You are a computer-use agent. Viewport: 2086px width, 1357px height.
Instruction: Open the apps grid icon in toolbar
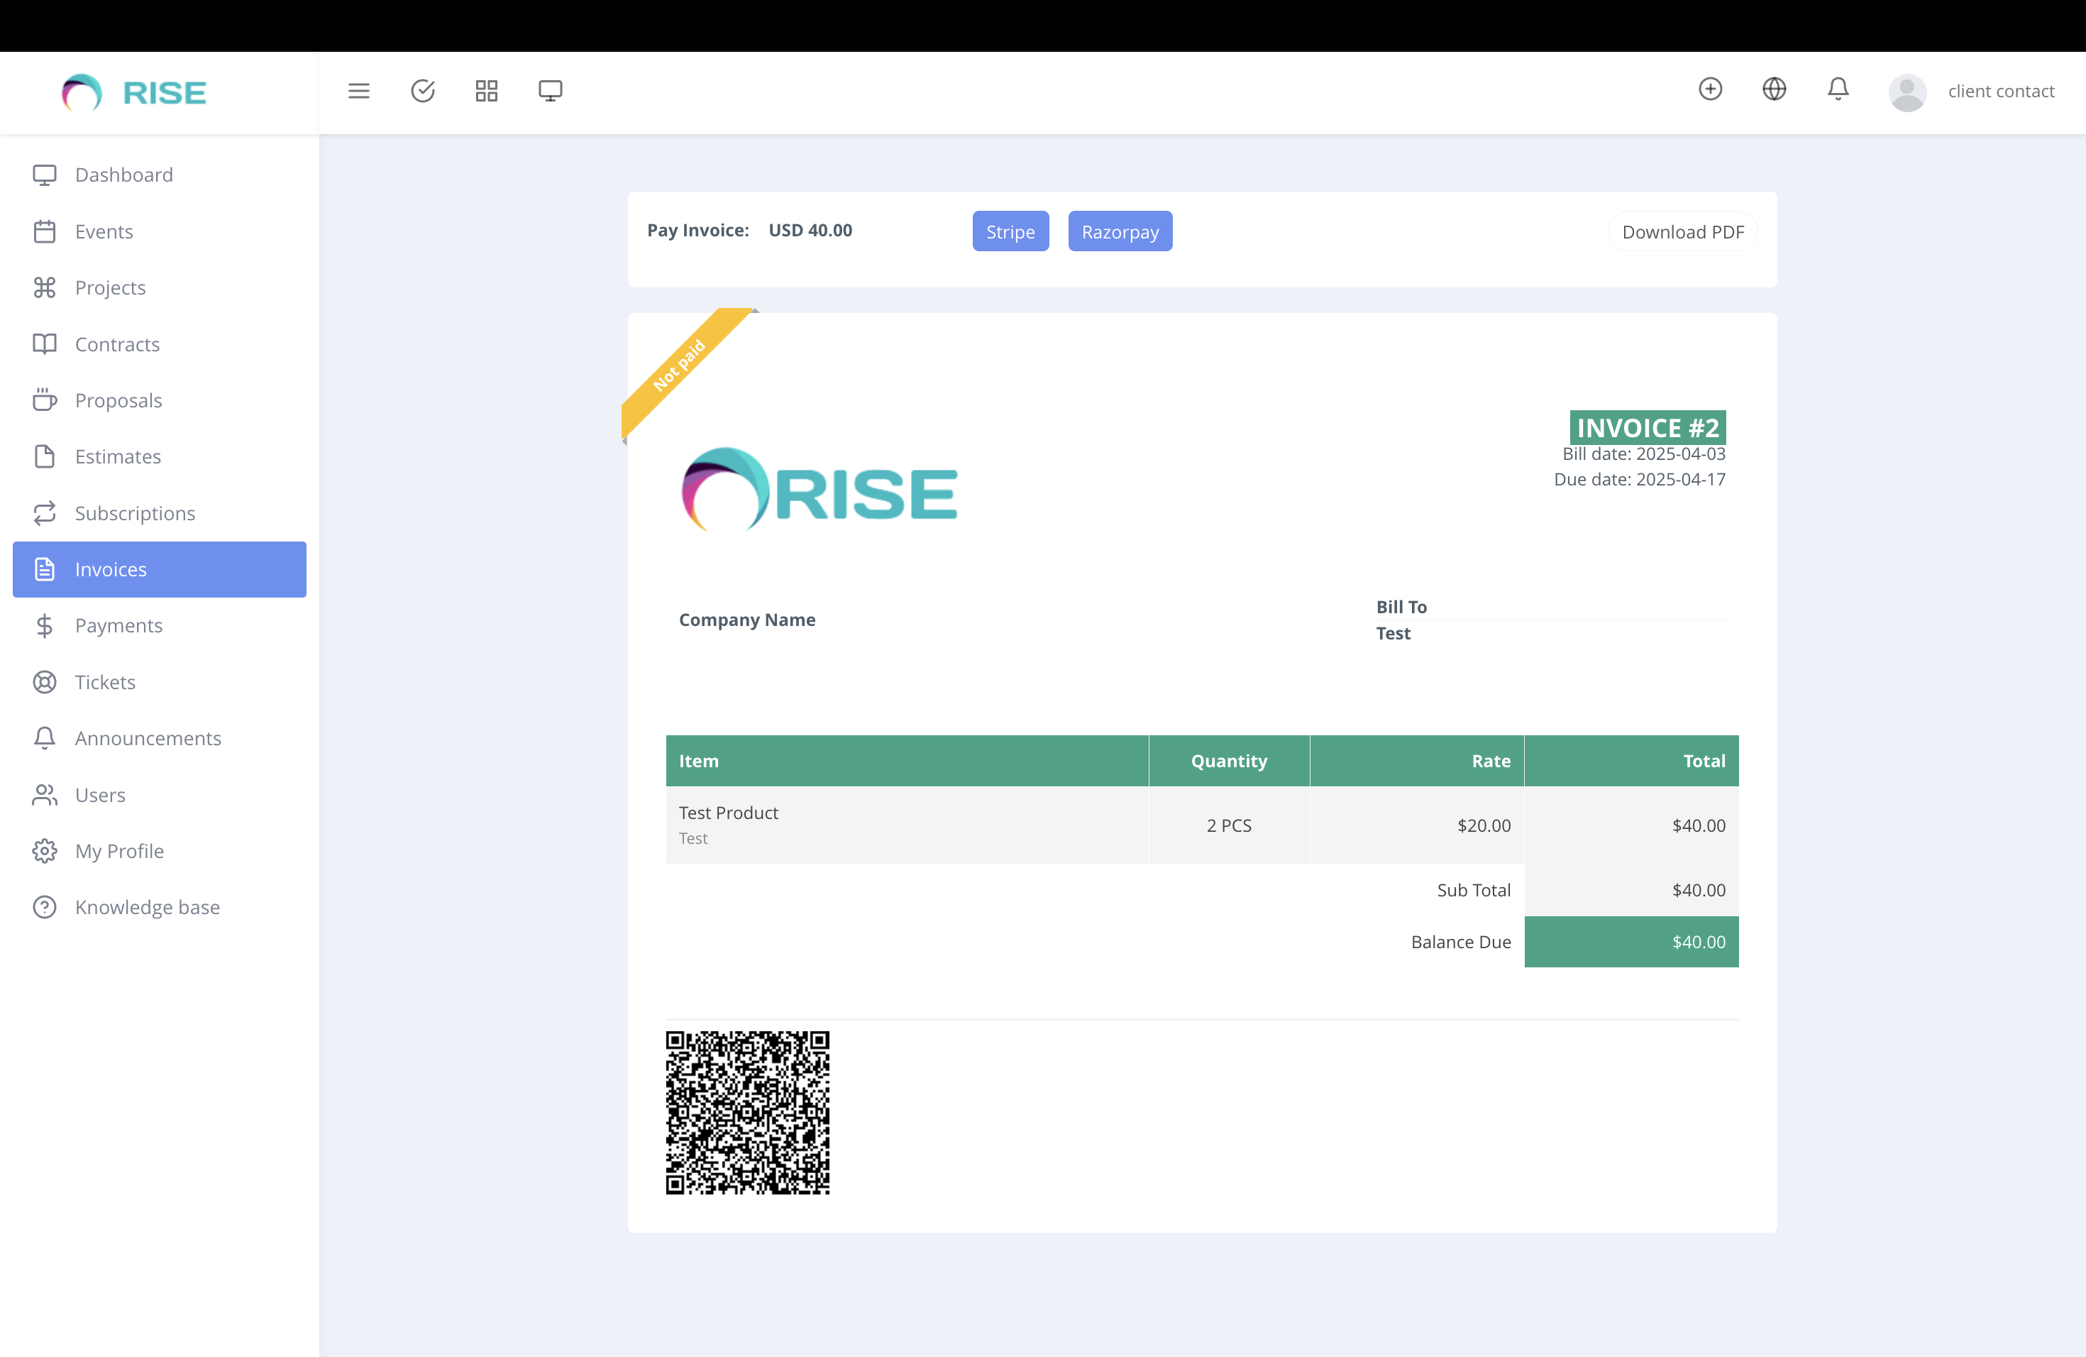tap(487, 90)
